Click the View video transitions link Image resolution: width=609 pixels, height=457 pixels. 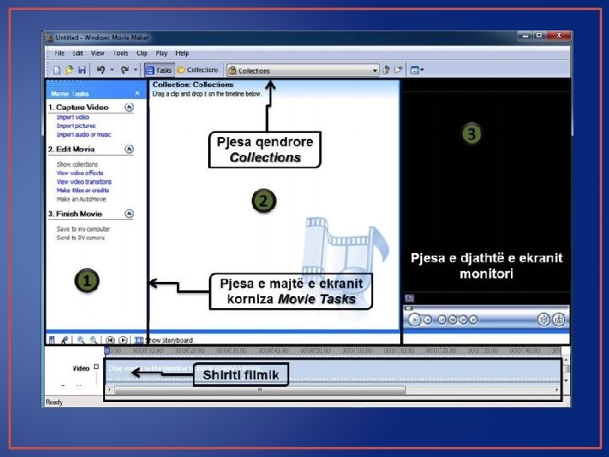coord(84,182)
